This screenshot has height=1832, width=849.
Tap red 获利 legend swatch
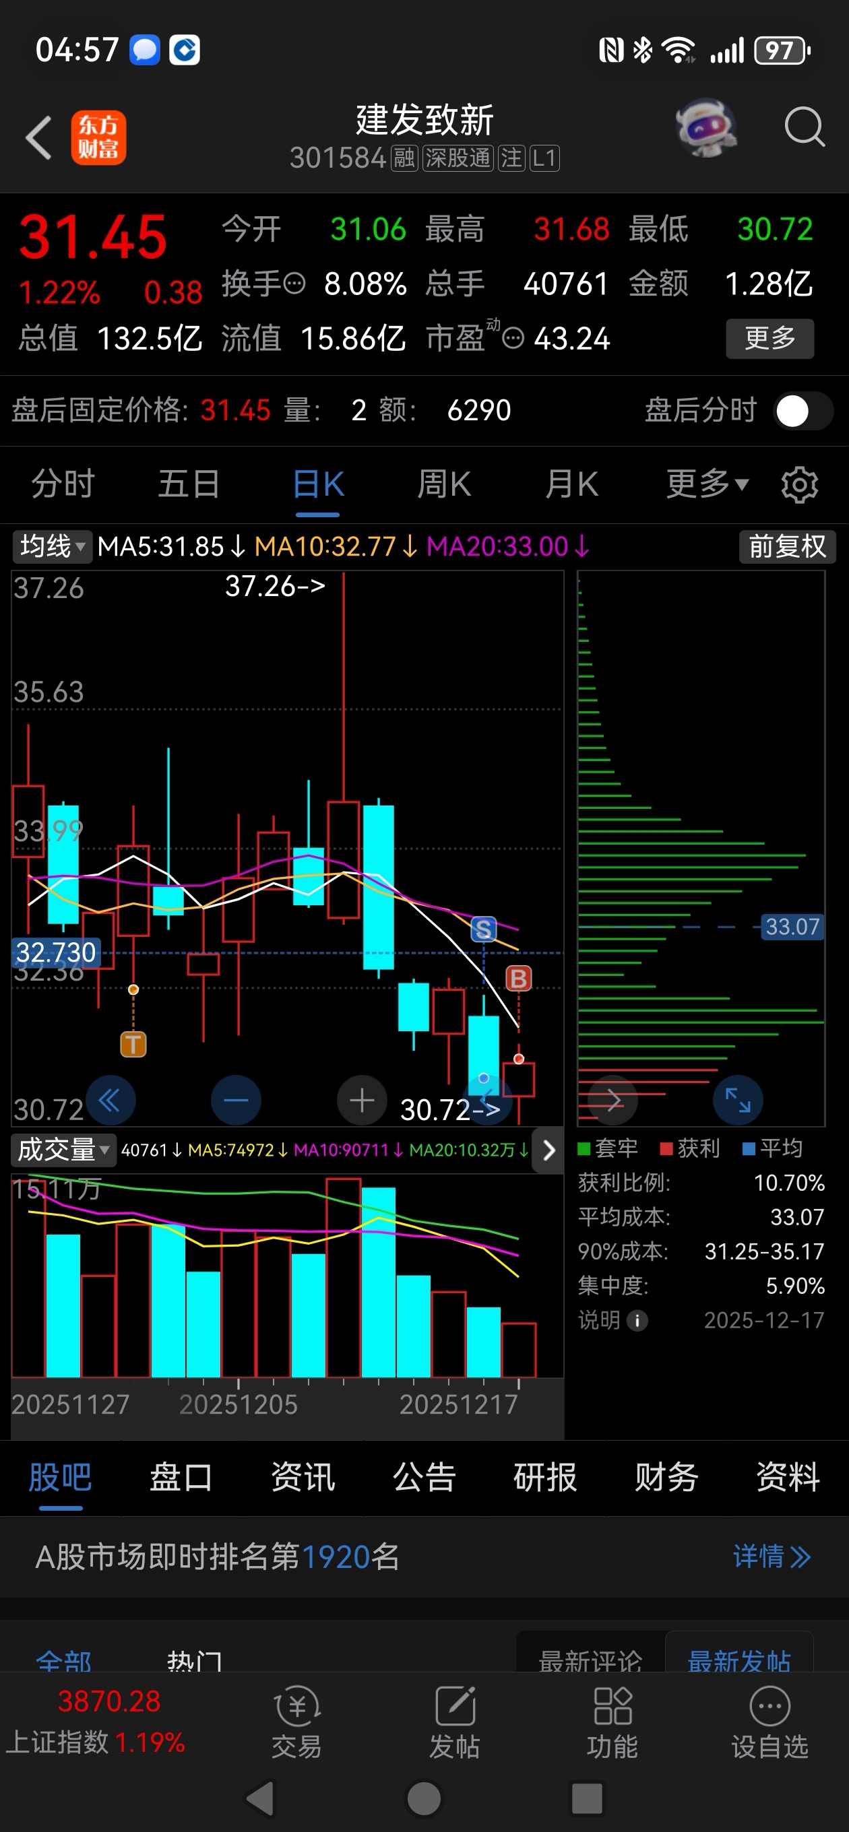(x=666, y=1148)
